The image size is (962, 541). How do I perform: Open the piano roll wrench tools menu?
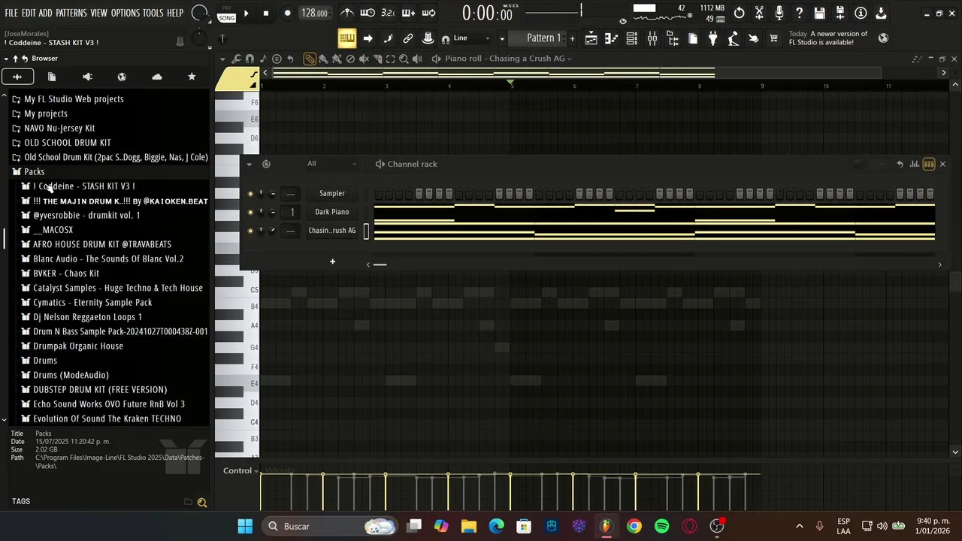coord(236,59)
